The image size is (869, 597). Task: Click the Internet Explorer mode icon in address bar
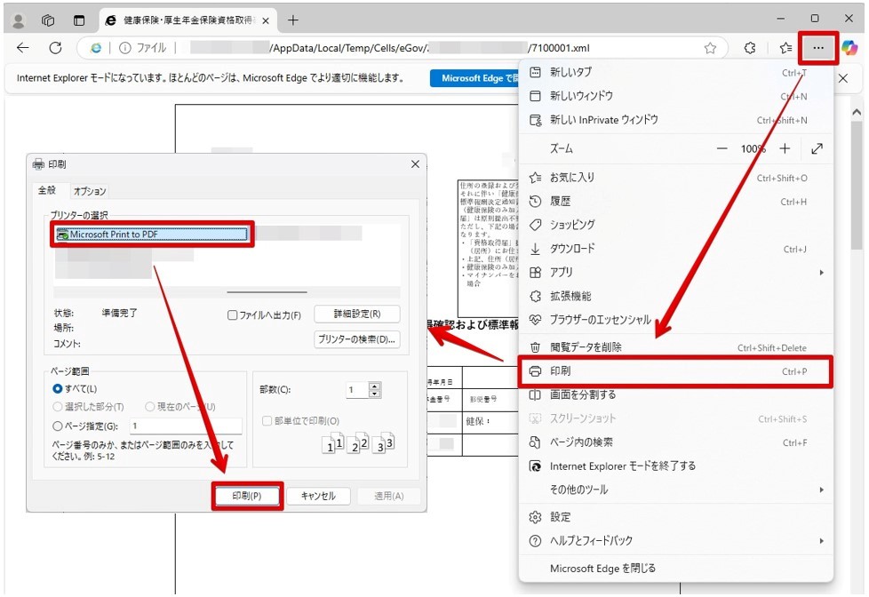[x=96, y=48]
